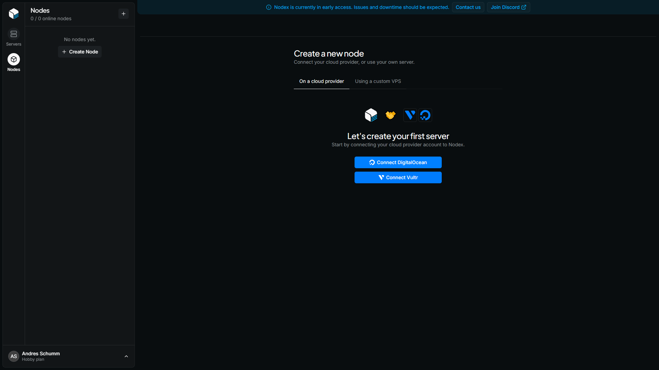Click the Create a new node heading
Screen dimensions: 659x370
(x=329, y=53)
